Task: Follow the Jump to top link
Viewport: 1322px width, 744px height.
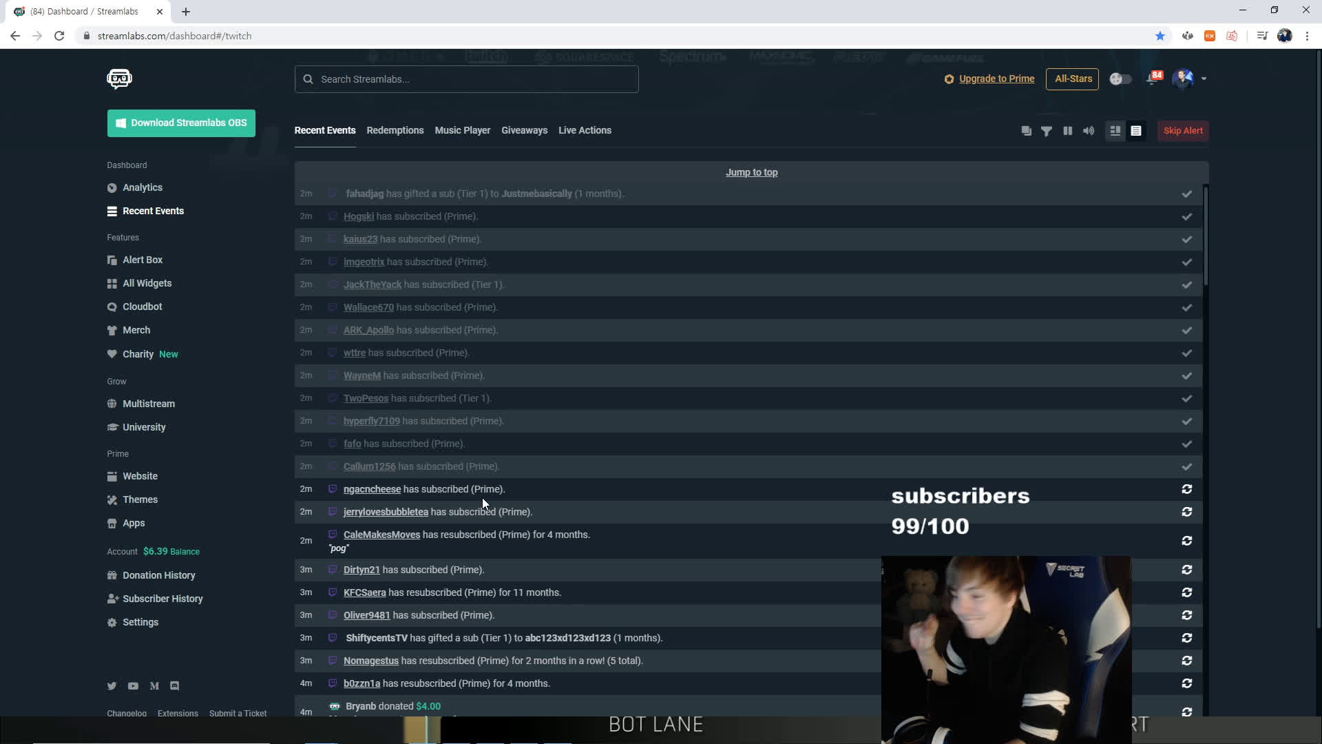Action: click(x=751, y=172)
